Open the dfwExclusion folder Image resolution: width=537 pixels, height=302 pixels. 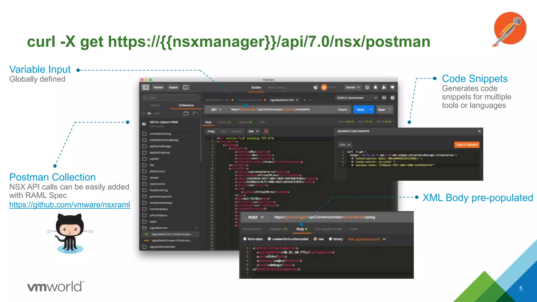(x=157, y=171)
